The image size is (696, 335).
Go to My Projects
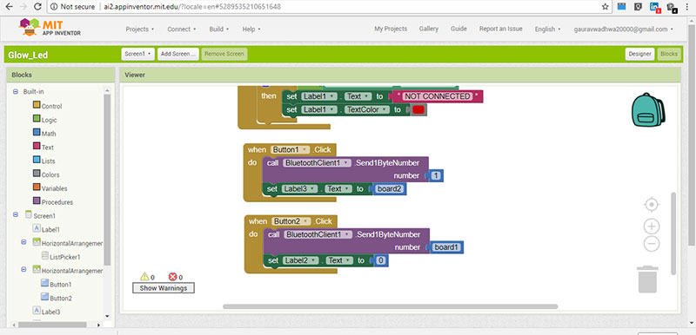391,29
